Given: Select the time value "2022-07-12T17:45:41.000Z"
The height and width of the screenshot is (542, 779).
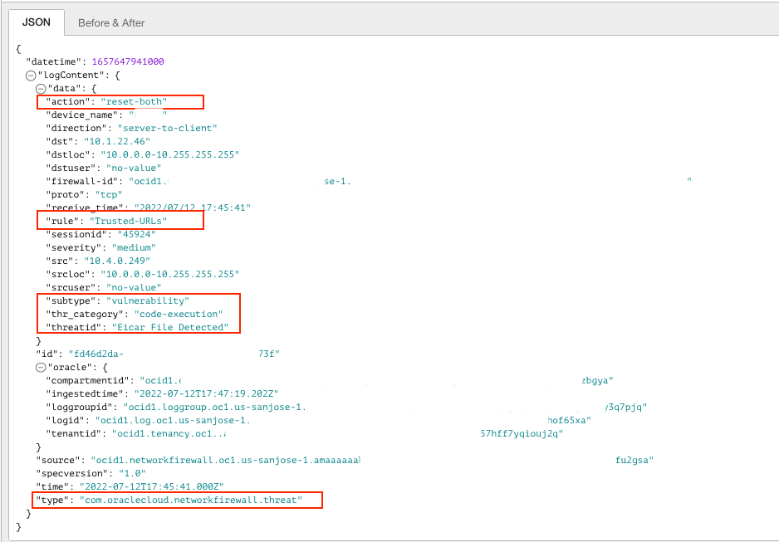Looking at the screenshot, I should point(151,487).
